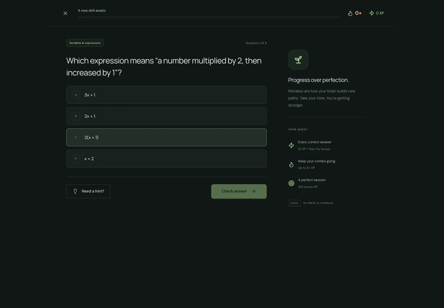The width and height of the screenshot is (444, 308).
Task: Click the arrow icon in Check answer
Action: (x=253, y=191)
